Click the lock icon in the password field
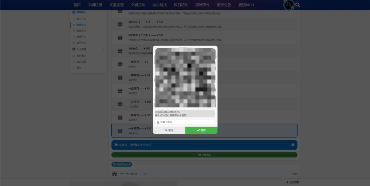The height and width of the screenshot is (186, 370). point(158,122)
